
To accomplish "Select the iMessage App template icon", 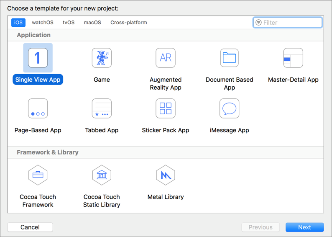I will click(x=229, y=108).
